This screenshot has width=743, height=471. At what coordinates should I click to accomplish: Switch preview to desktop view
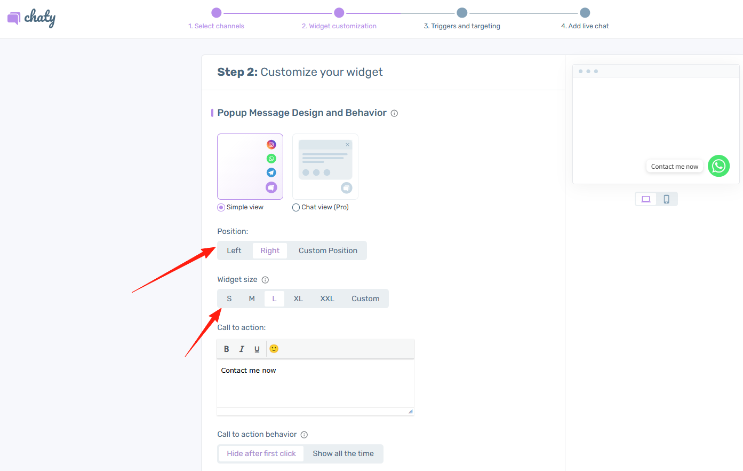pos(646,199)
